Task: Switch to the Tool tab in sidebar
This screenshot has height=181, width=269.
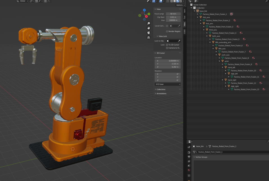Action: point(184,17)
